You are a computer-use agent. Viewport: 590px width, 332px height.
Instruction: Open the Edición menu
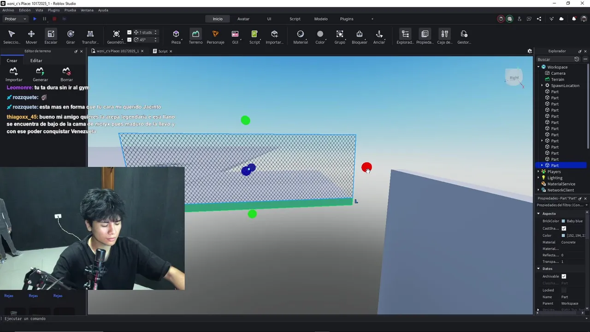point(25,10)
